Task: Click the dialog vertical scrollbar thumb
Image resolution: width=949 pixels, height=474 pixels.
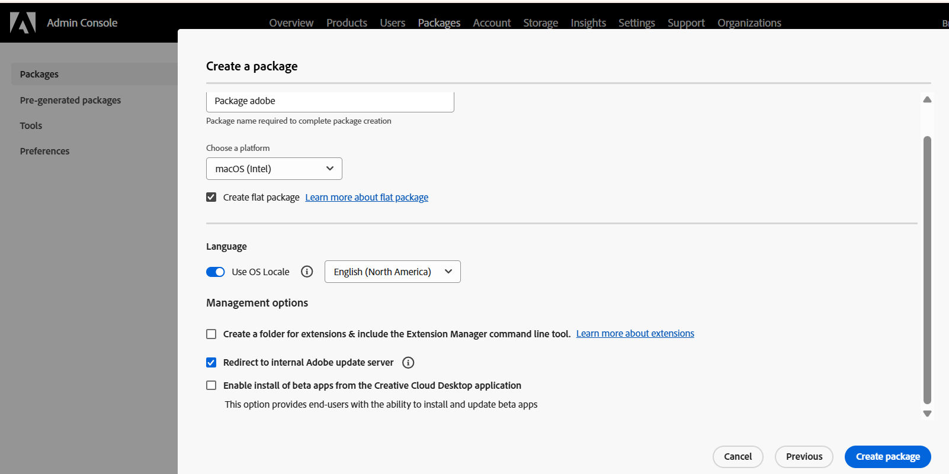Action: pos(927,269)
